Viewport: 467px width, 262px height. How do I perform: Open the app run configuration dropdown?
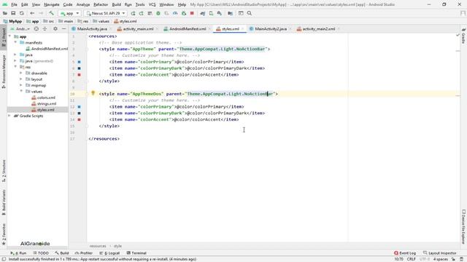(70, 13)
